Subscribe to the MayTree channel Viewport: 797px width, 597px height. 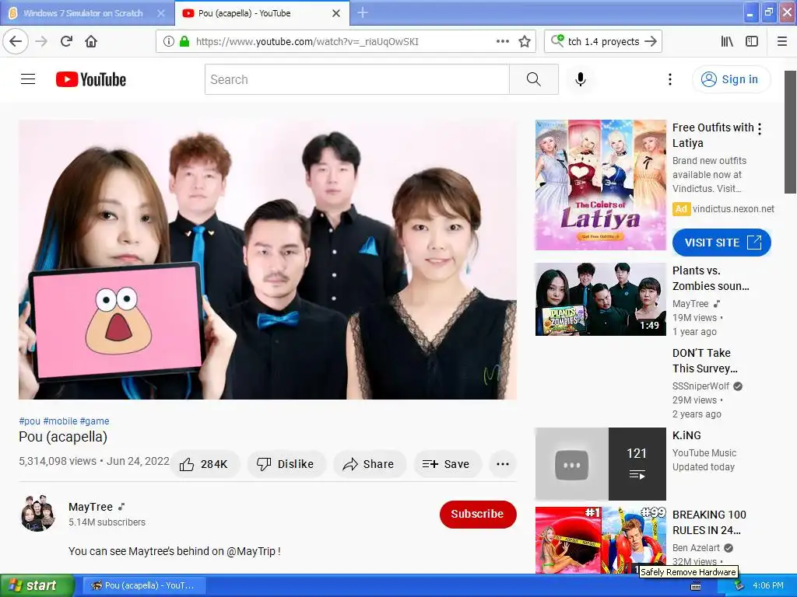click(x=478, y=514)
